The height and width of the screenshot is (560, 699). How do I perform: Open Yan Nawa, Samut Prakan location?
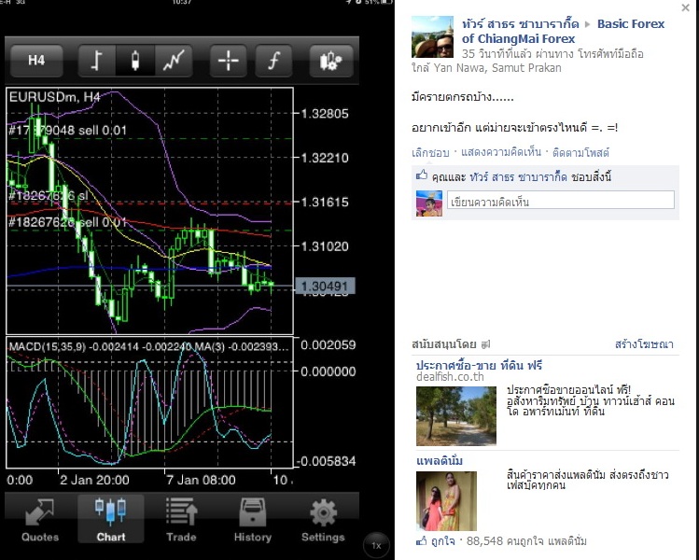[x=497, y=68]
